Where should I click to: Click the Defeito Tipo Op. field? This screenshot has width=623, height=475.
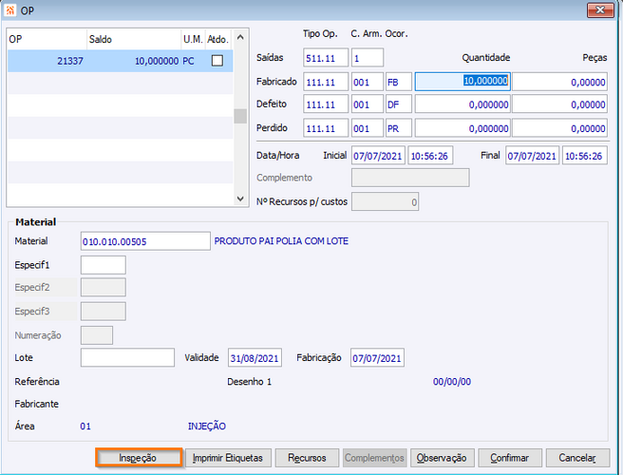[x=326, y=104]
